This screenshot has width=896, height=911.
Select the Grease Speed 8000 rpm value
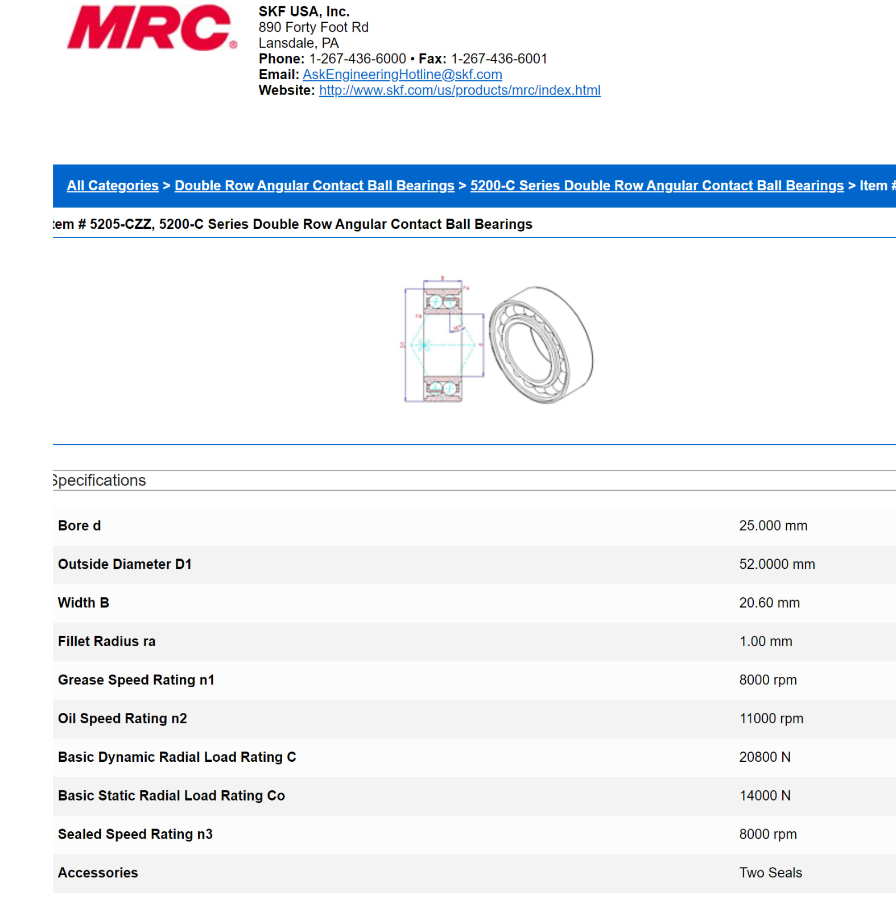[x=768, y=680]
